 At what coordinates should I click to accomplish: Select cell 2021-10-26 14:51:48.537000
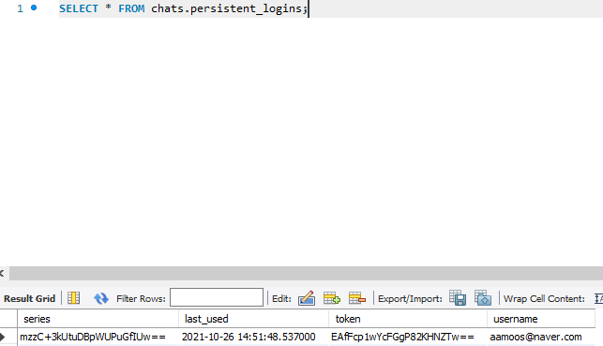click(x=254, y=337)
